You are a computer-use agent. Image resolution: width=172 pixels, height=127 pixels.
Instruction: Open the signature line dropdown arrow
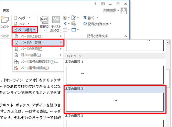click(x=78, y=18)
